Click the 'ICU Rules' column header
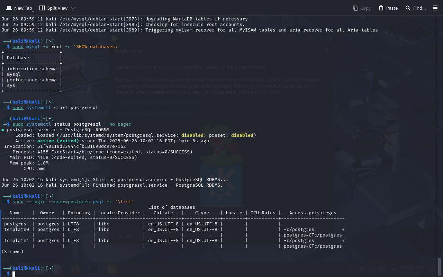Screen dimensions: 443x277 [263, 213]
